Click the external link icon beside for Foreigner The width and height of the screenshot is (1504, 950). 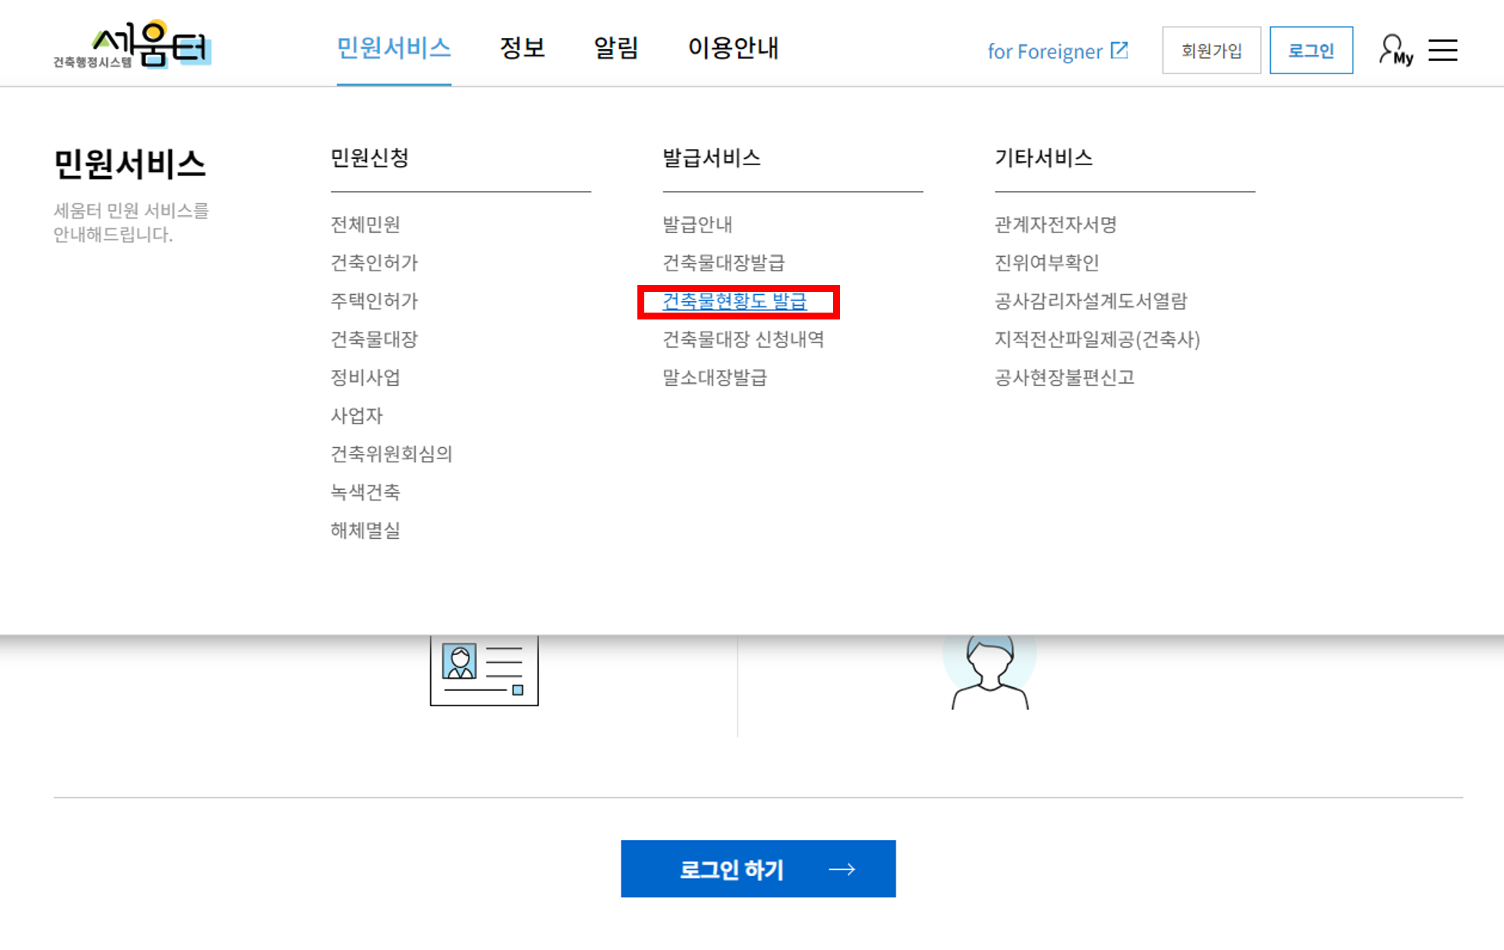click(1120, 48)
